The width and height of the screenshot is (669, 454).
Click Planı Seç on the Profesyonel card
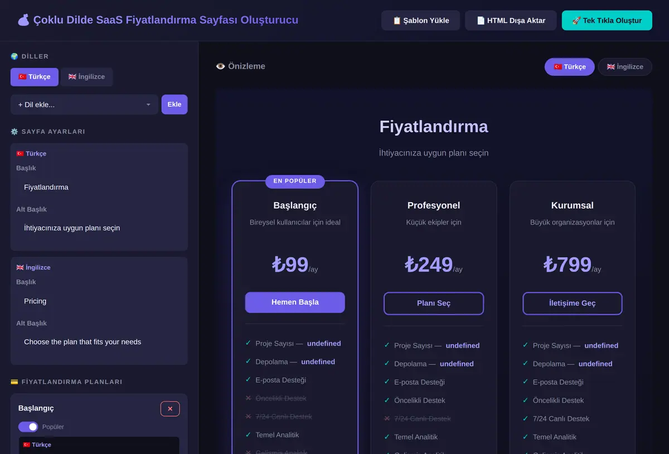434,304
